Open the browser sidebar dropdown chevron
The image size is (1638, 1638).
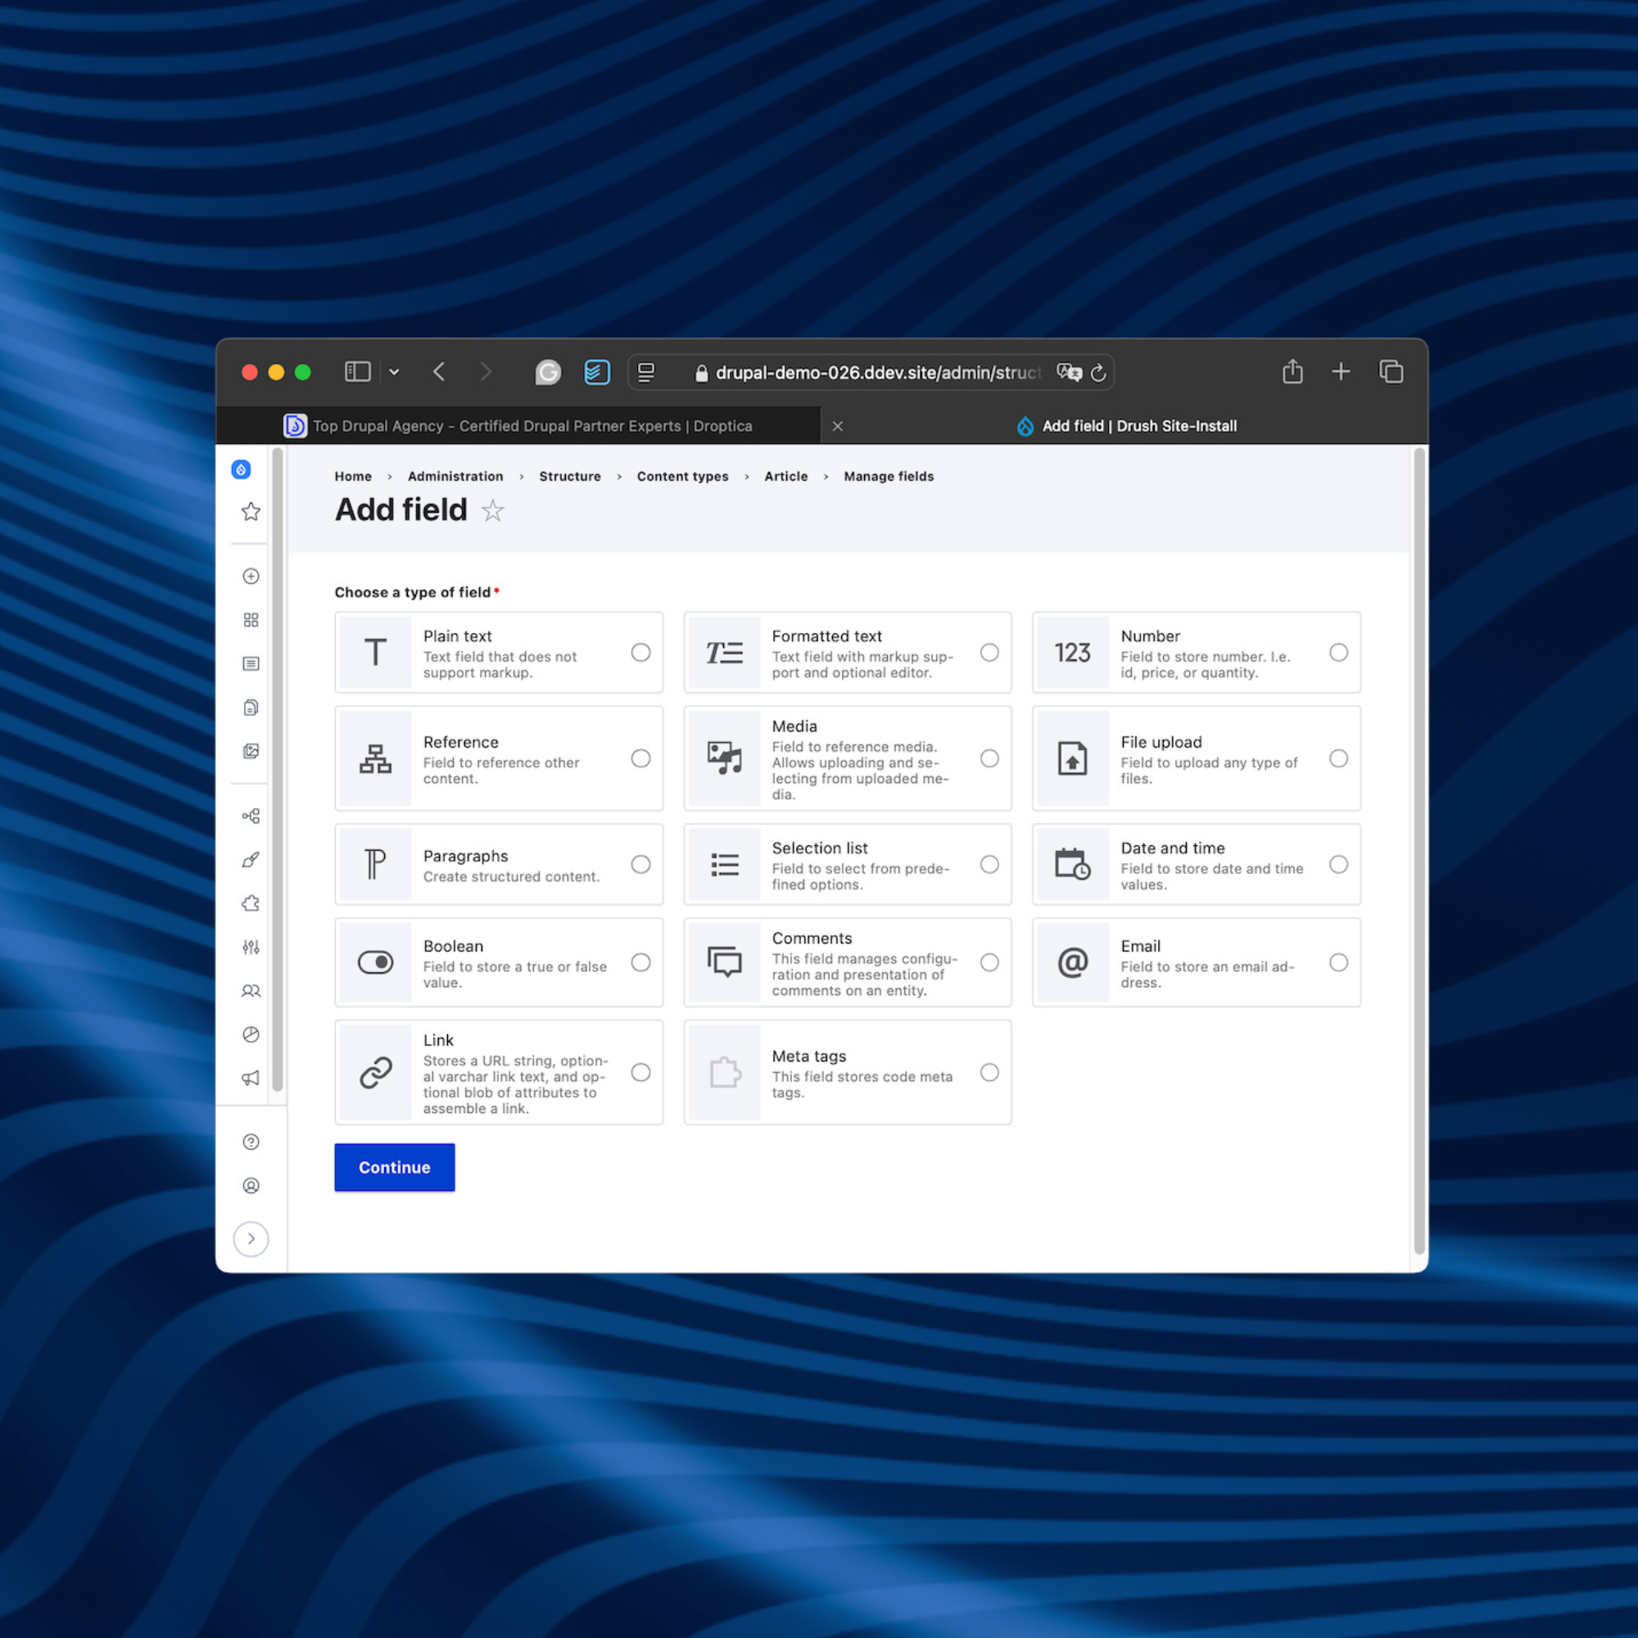[393, 371]
